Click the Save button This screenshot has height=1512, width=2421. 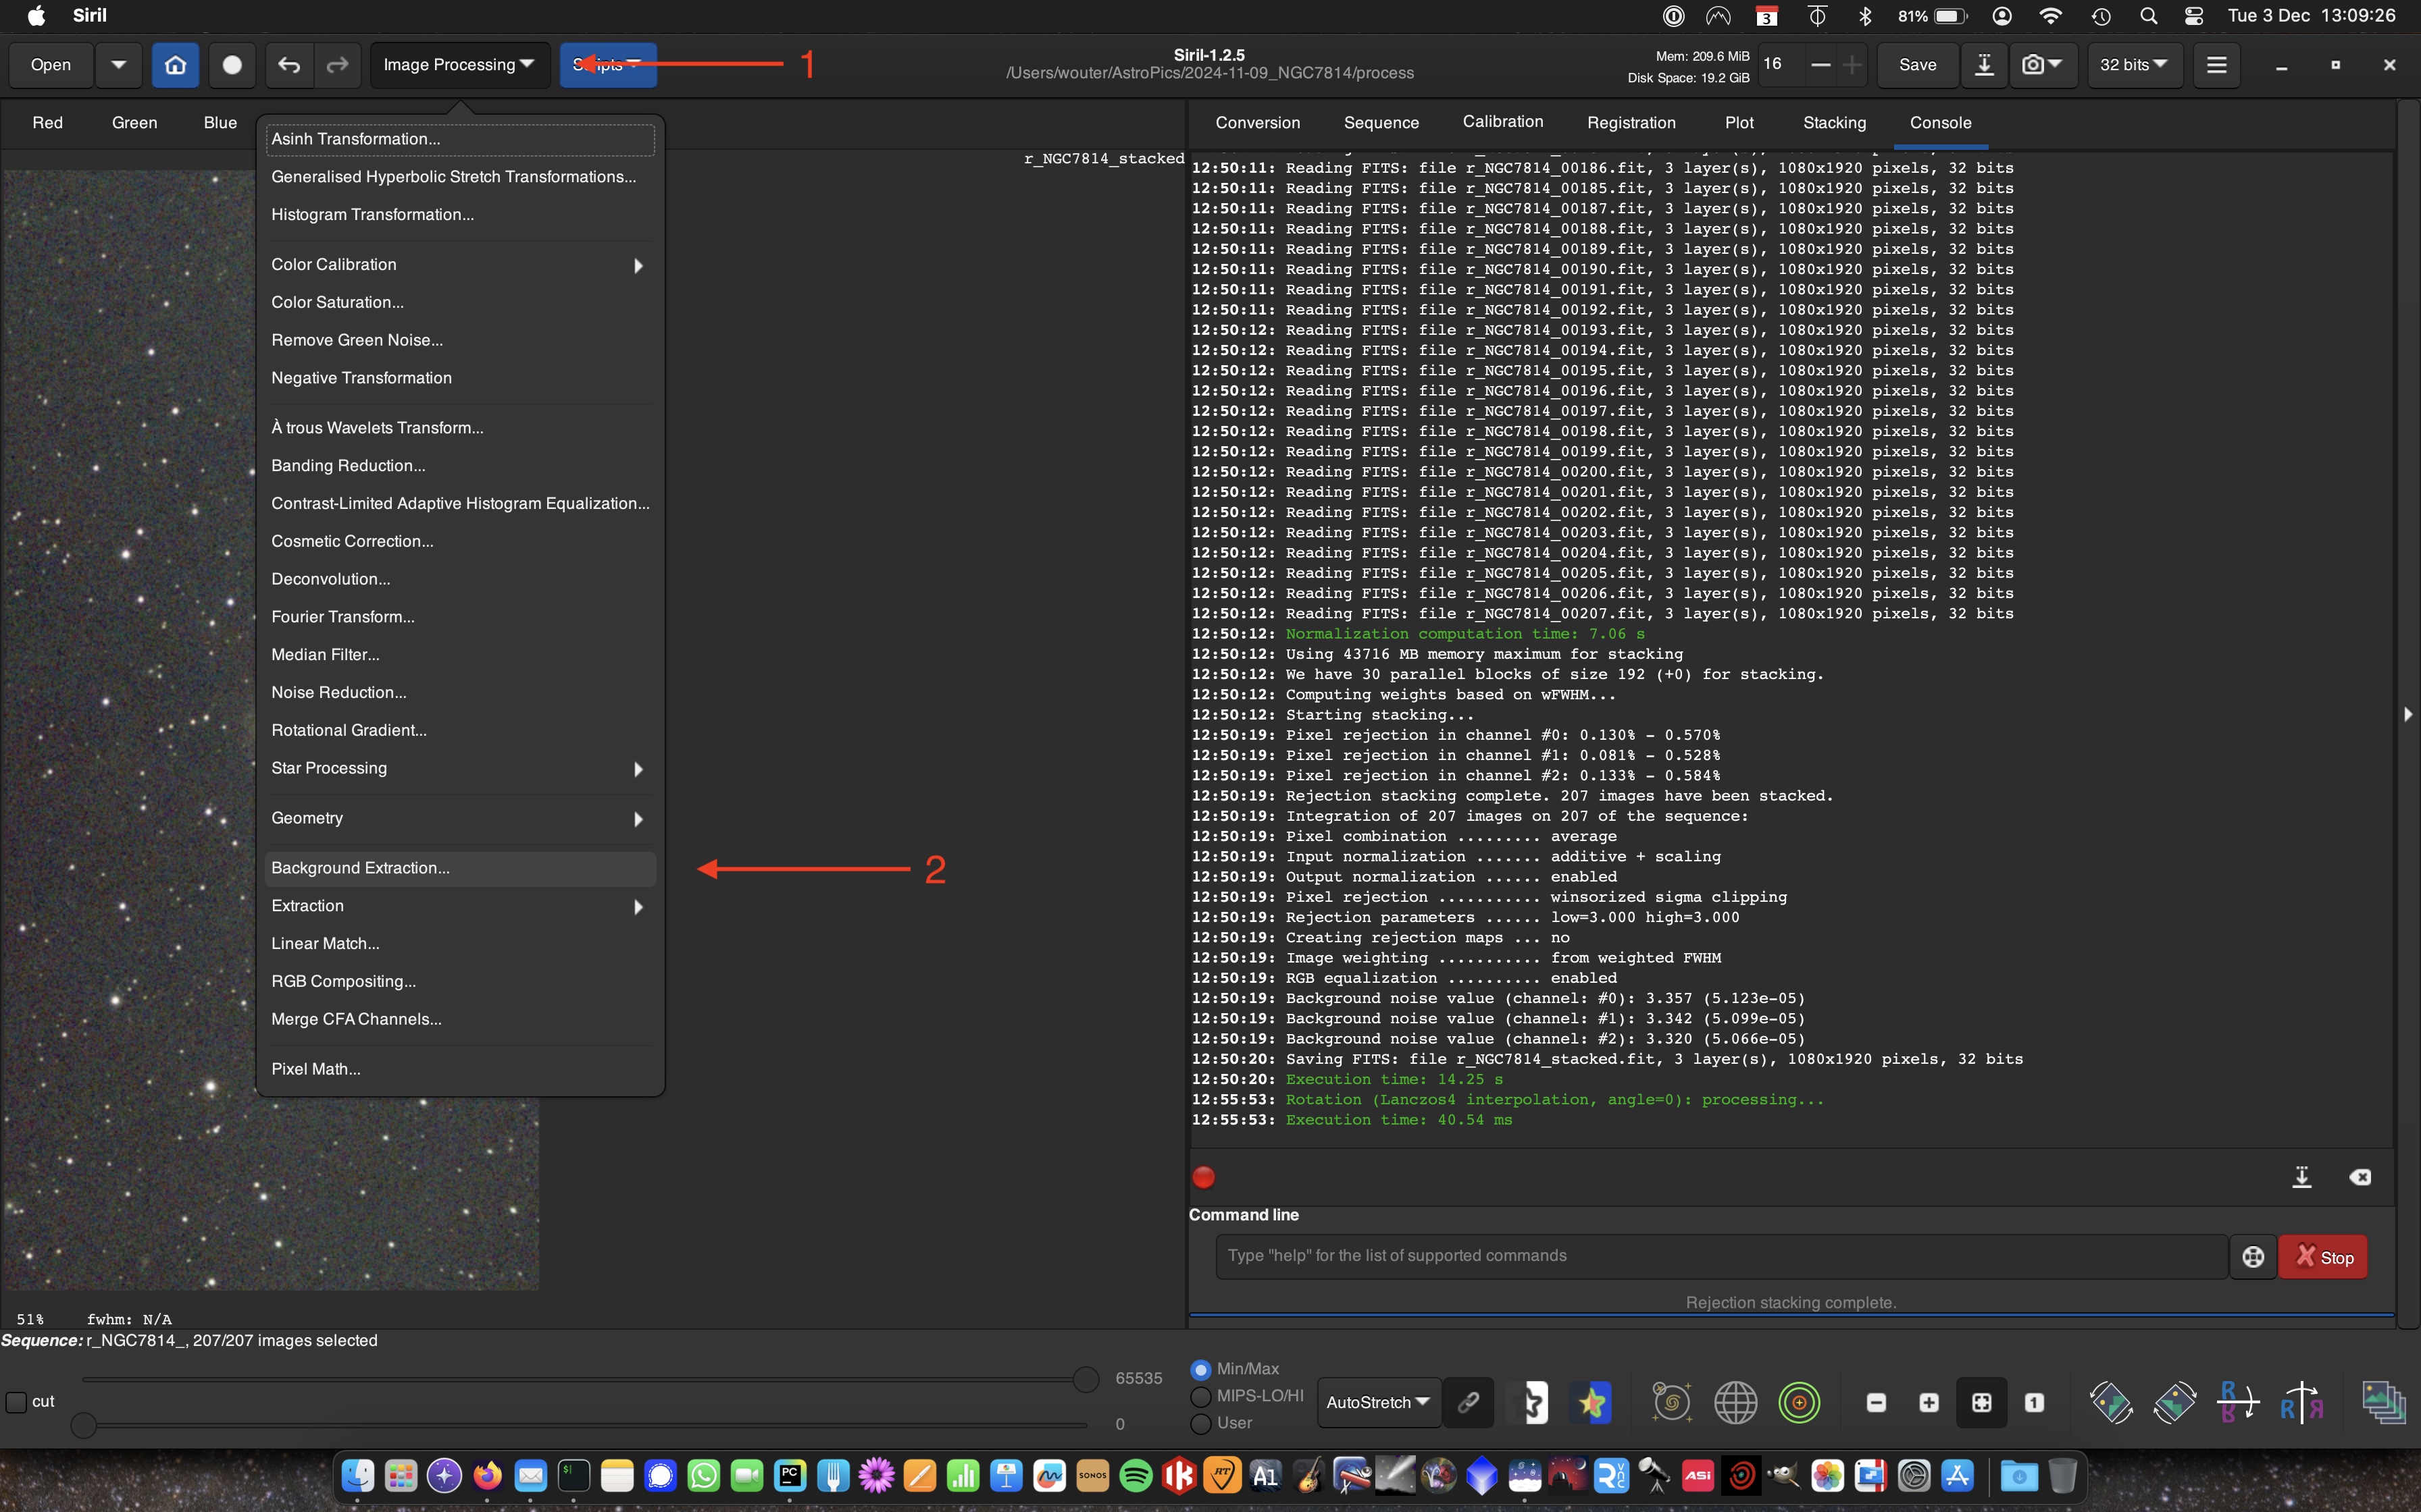point(1917,65)
